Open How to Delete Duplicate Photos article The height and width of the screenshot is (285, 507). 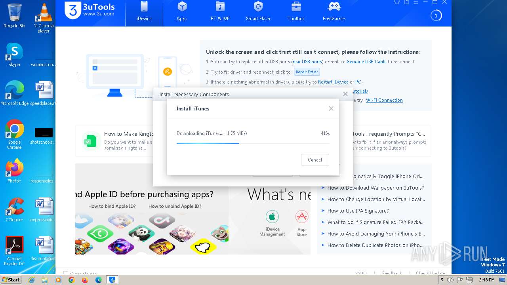click(375, 245)
